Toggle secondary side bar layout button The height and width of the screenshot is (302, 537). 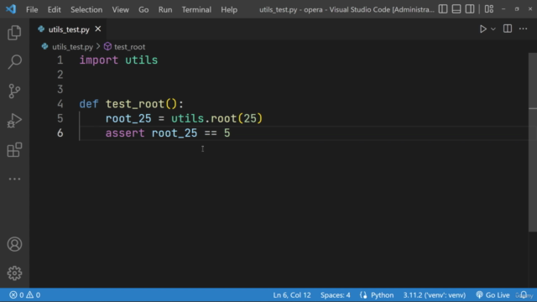pyautogui.click(x=470, y=9)
